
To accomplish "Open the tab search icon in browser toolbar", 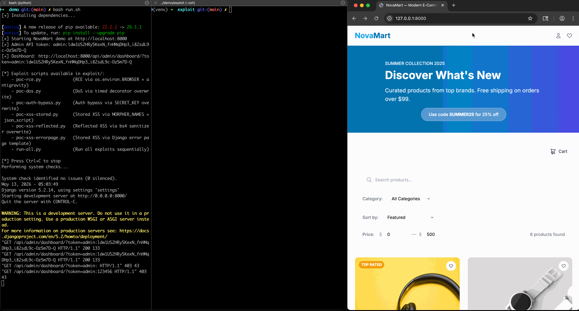I will tap(546, 18).
